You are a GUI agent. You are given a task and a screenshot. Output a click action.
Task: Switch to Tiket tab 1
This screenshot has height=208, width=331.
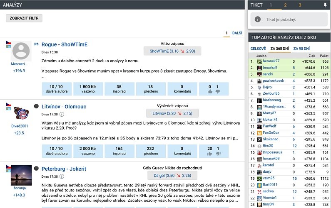[271, 5]
